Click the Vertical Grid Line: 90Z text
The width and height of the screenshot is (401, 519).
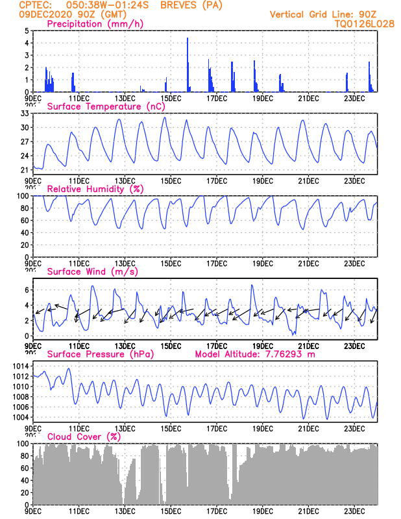(x=323, y=14)
